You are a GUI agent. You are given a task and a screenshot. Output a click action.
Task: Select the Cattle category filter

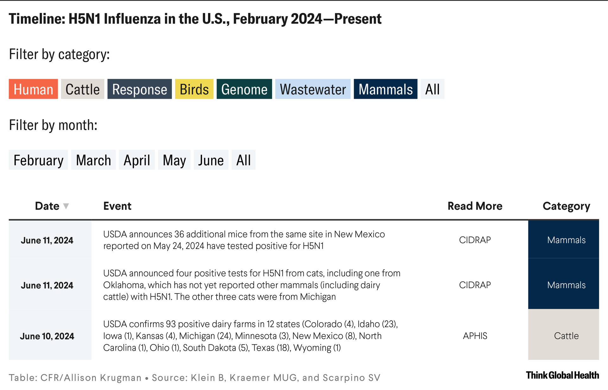click(x=82, y=89)
